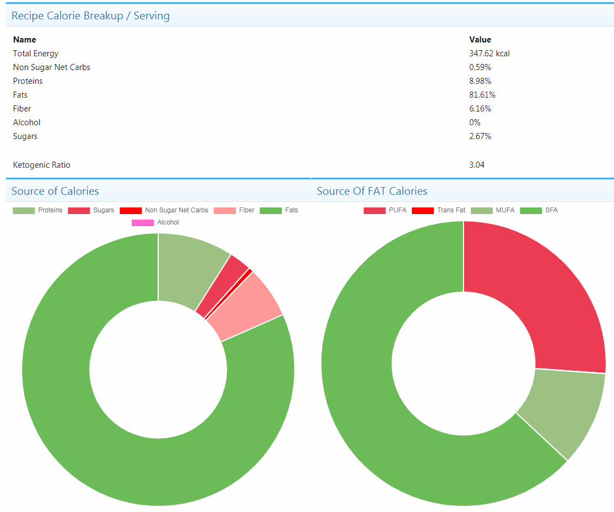Pick the thin red Non Sugar Net Carbs slice

[x=229, y=294]
